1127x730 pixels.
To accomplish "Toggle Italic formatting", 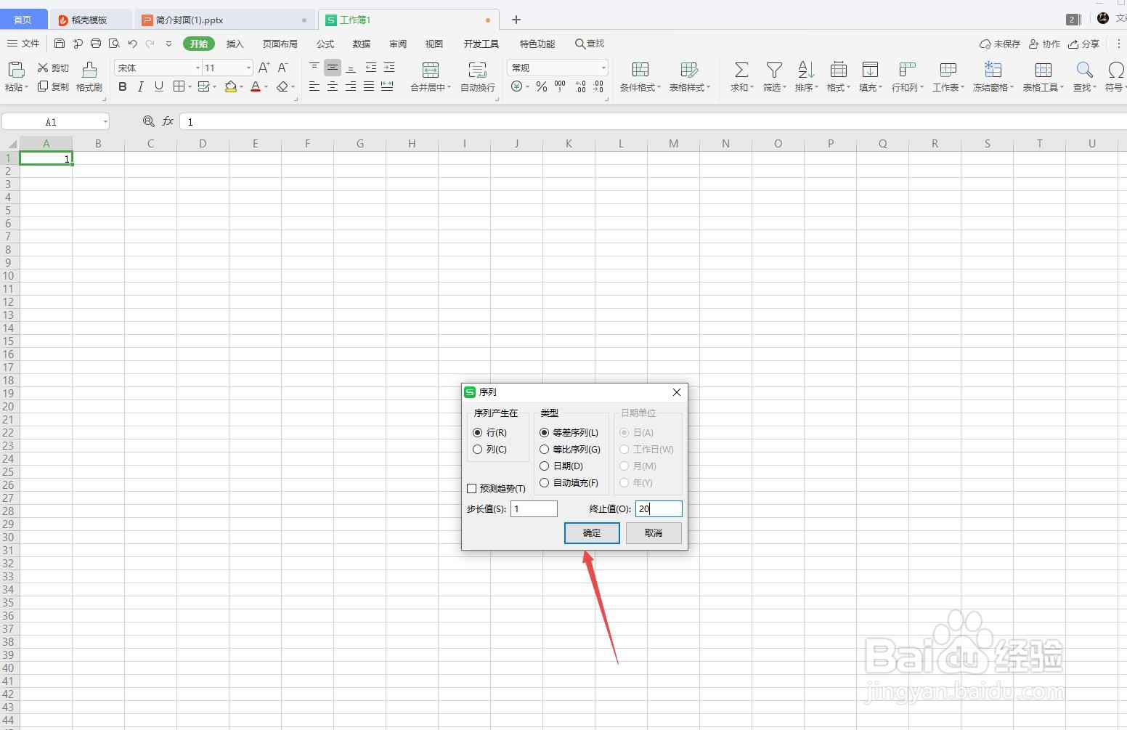I will click(x=140, y=86).
